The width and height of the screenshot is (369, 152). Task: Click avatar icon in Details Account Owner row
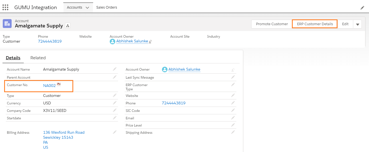tap(165, 69)
